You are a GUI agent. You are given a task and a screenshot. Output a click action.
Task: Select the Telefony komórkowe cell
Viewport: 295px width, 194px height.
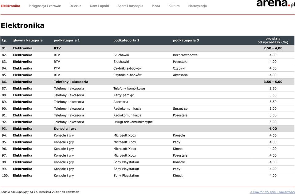pyautogui.click(x=129, y=88)
